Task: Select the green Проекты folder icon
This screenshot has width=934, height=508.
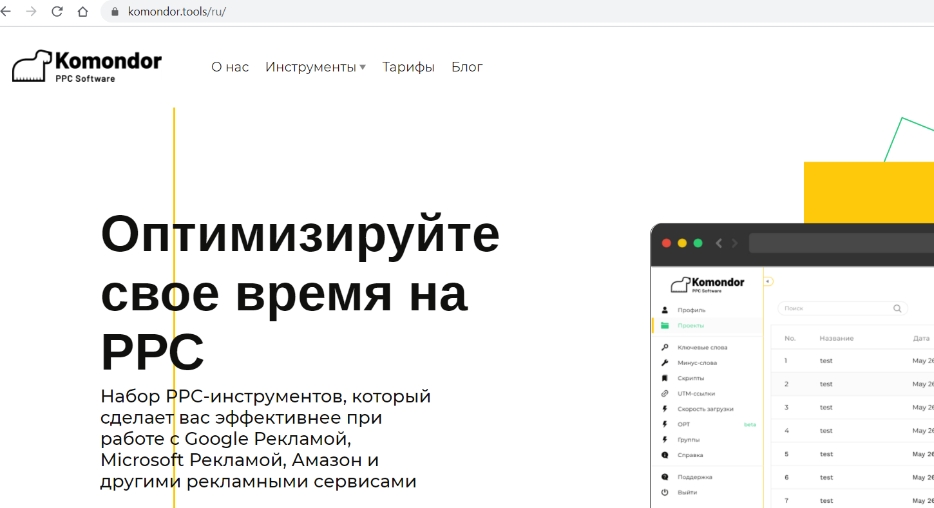Action: click(x=665, y=326)
